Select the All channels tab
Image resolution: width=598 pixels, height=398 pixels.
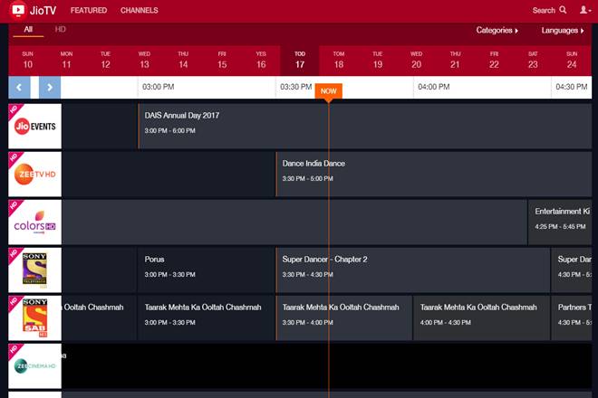pos(28,29)
